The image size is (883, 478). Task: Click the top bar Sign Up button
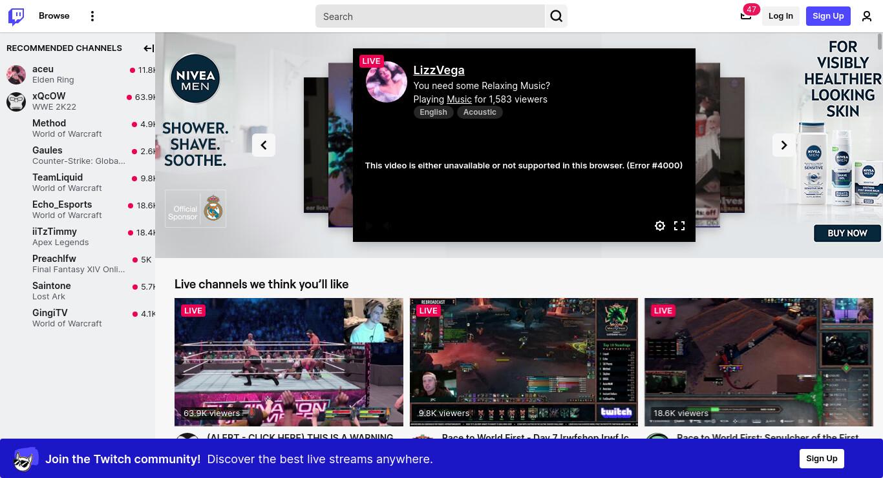828,16
